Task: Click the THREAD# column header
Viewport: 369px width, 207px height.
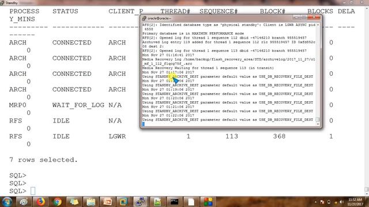Action: click(x=175, y=11)
